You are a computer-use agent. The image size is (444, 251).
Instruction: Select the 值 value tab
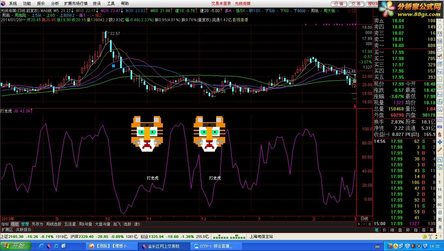click(x=423, y=230)
